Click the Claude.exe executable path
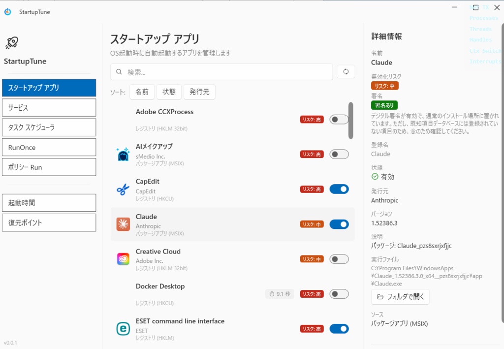504x349 pixels. point(427,276)
